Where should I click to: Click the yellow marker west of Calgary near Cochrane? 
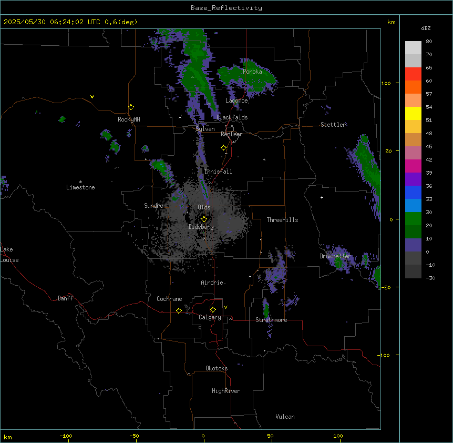pos(179,310)
